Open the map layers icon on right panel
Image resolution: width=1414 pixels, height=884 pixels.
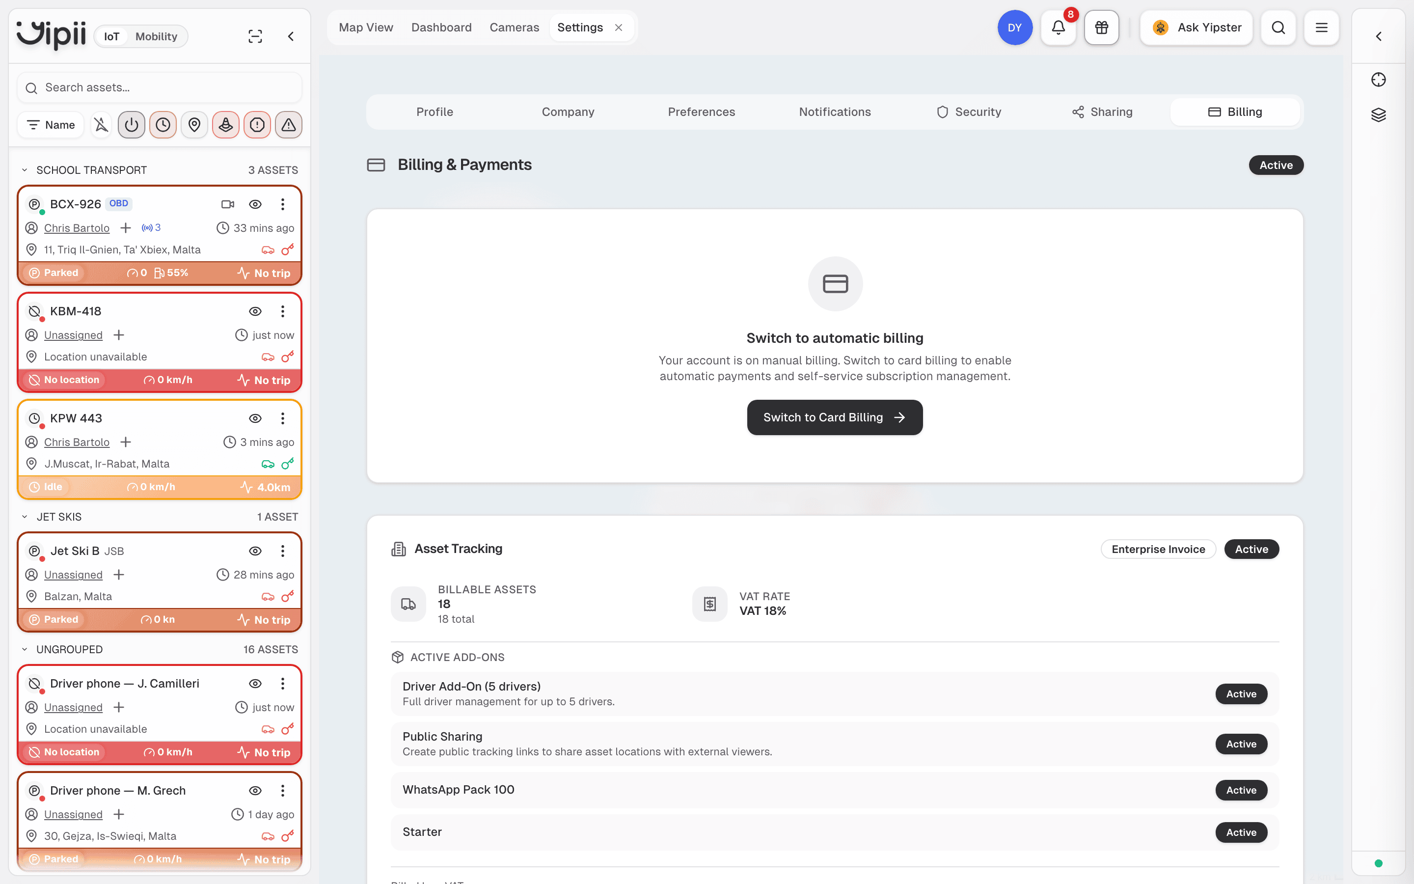point(1378,114)
